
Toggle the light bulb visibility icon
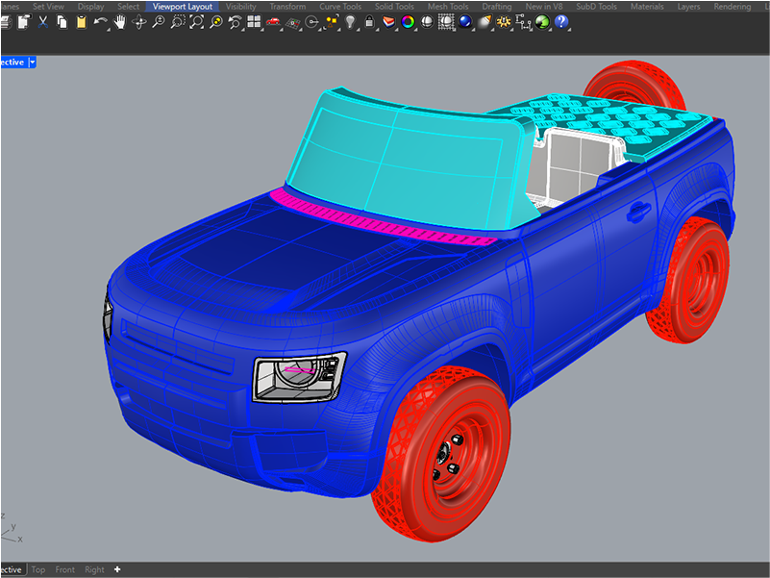pos(351,21)
